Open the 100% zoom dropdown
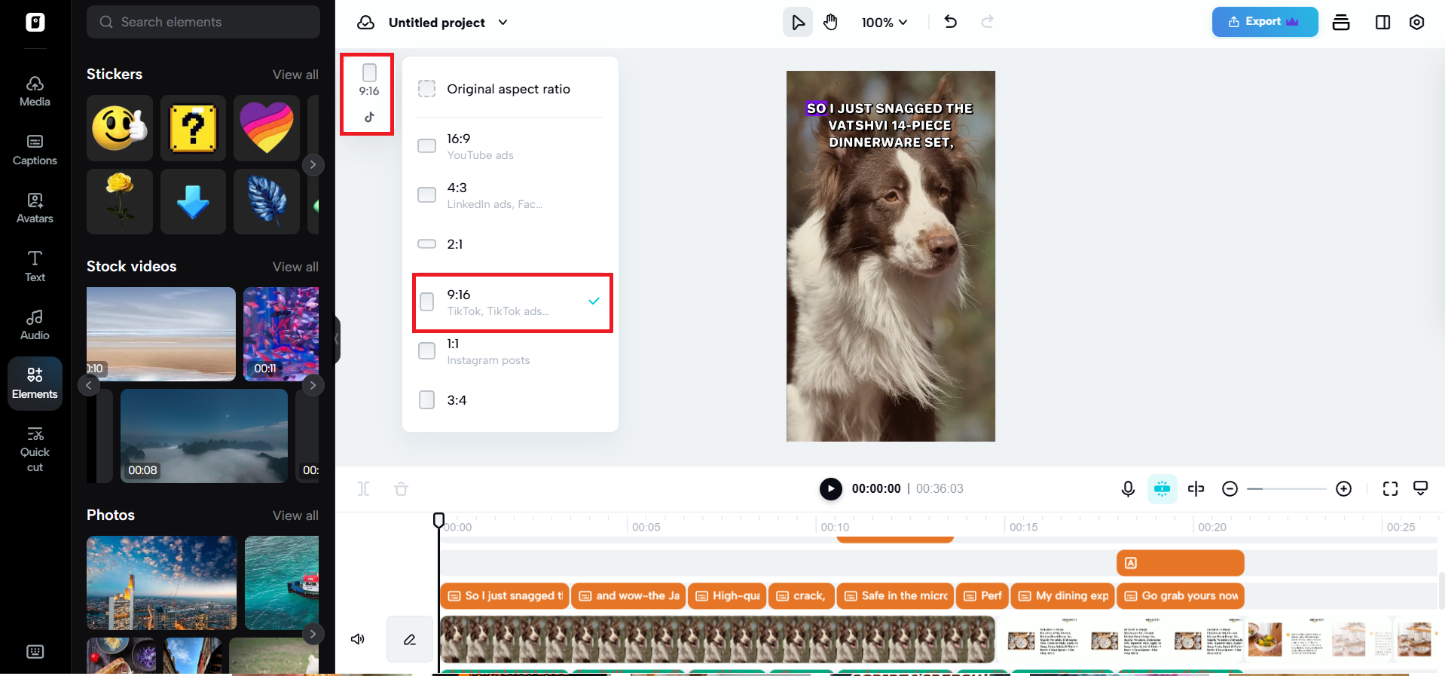1445x676 pixels. tap(884, 23)
